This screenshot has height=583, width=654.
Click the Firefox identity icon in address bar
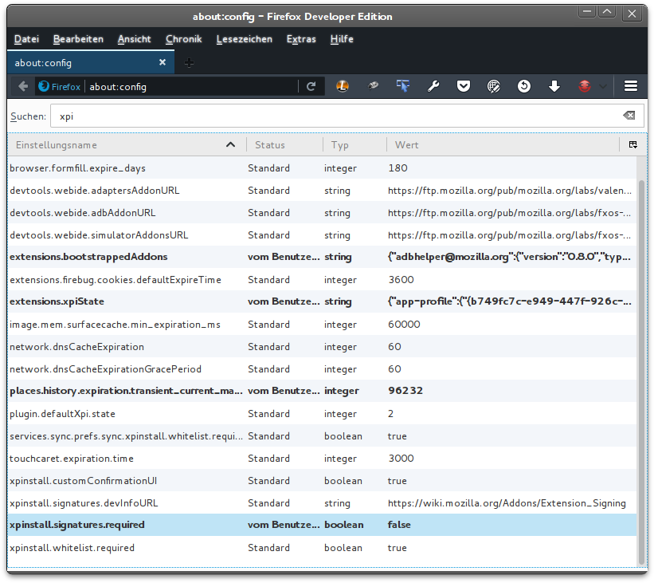(x=43, y=86)
